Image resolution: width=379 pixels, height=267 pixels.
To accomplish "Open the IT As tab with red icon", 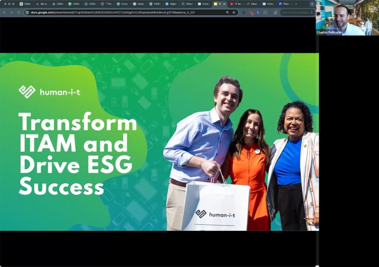I will pyautogui.click(x=236, y=4).
